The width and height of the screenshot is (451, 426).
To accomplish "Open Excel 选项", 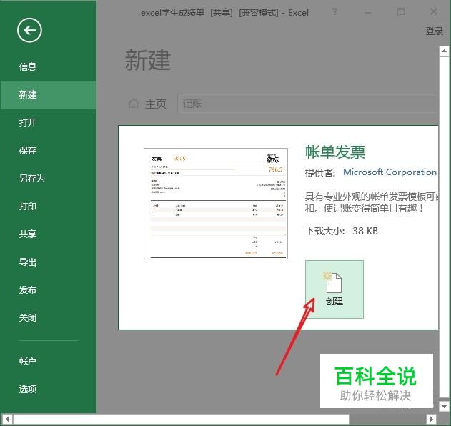I will [x=28, y=389].
